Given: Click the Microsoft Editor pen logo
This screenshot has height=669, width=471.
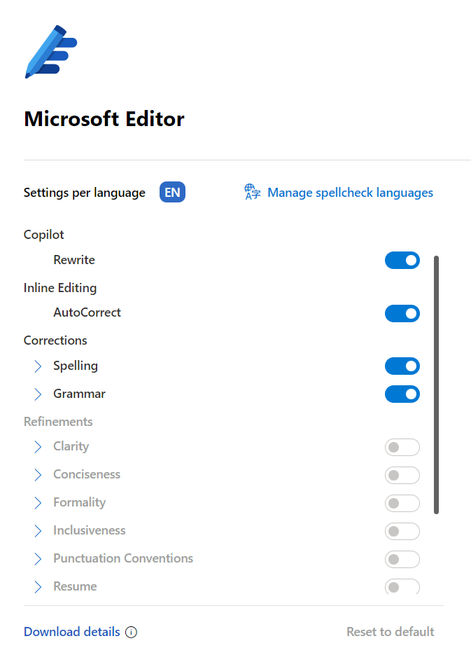Looking at the screenshot, I should pyautogui.click(x=51, y=52).
